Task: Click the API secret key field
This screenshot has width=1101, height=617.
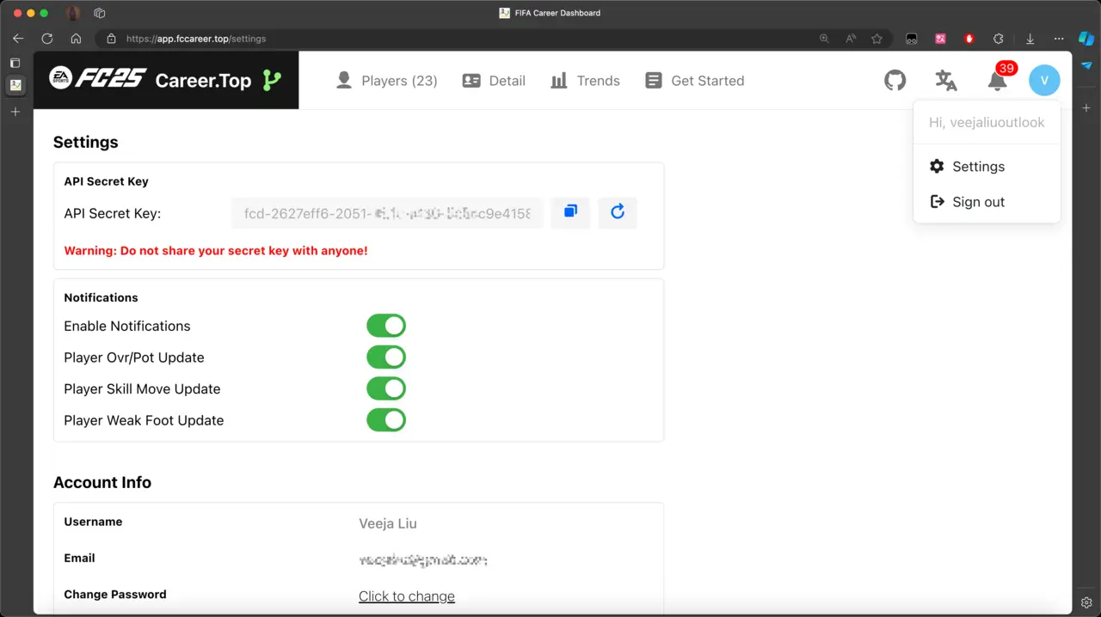Action: tap(387, 213)
